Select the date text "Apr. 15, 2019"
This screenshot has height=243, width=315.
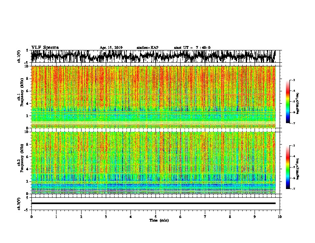[x=111, y=48]
